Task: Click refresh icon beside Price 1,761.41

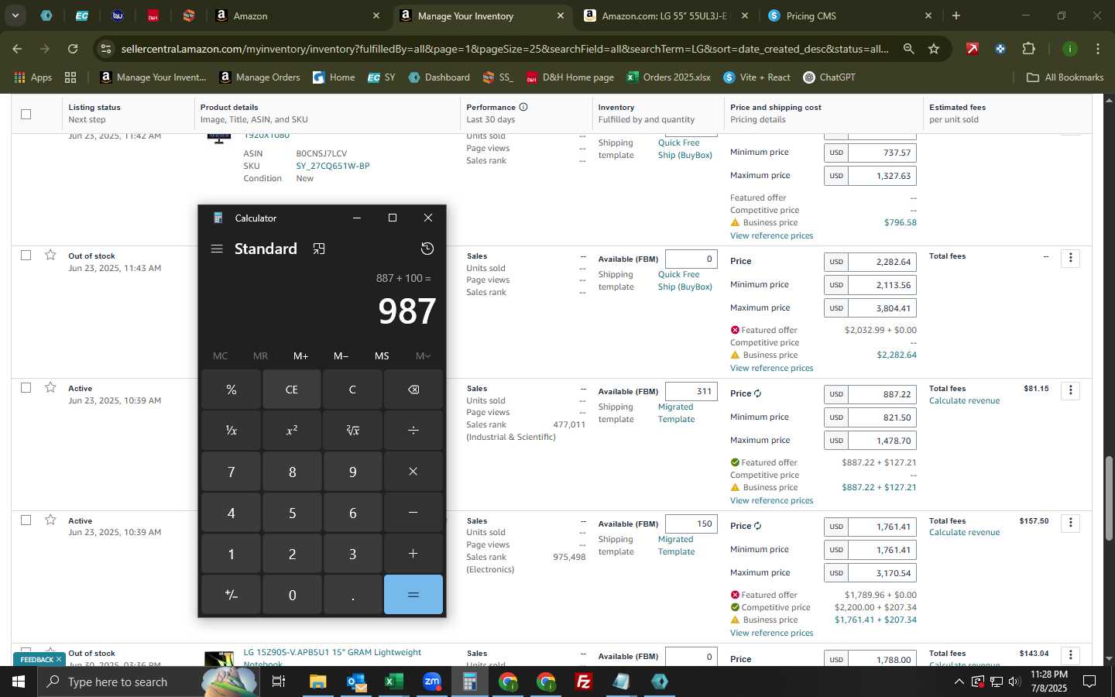Action: pyautogui.click(x=757, y=526)
